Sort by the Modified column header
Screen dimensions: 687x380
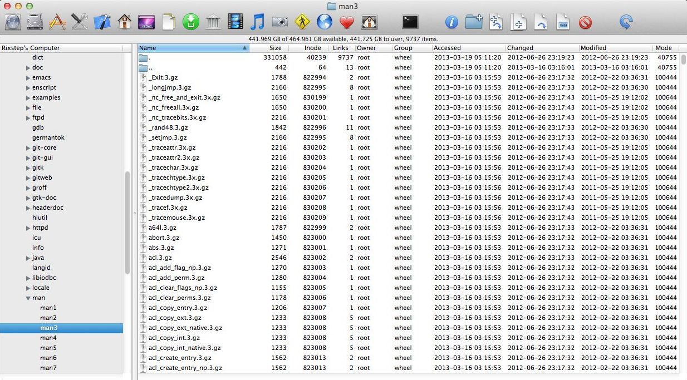615,48
